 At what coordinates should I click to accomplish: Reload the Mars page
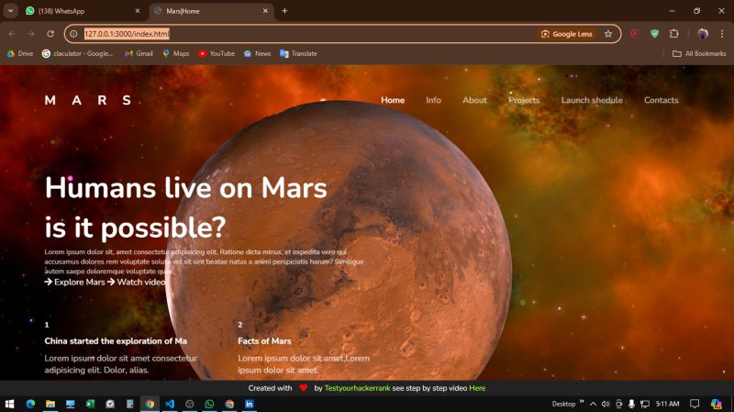[50, 34]
